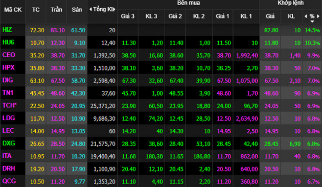This screenshot has width=322, height=187.
Task: Click the TC column header
Action: [x=36, y=10]
